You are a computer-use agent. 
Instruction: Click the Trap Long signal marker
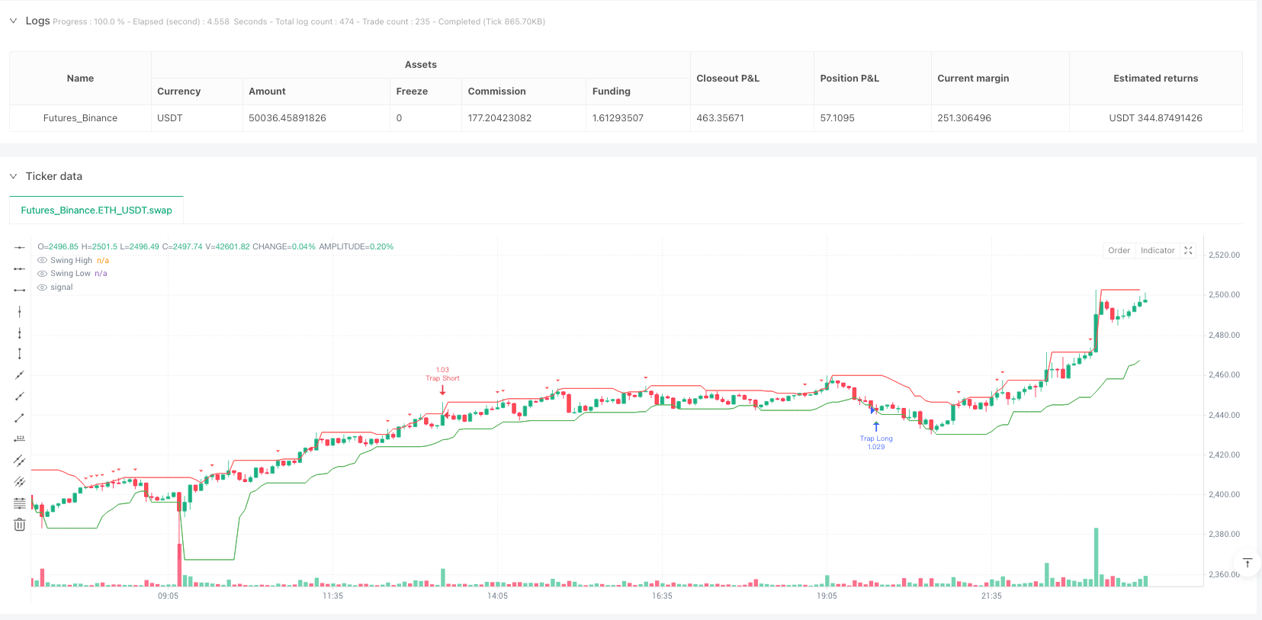876,429
